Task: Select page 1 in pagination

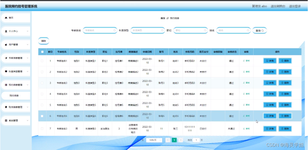Action: [x=174, y=140]
